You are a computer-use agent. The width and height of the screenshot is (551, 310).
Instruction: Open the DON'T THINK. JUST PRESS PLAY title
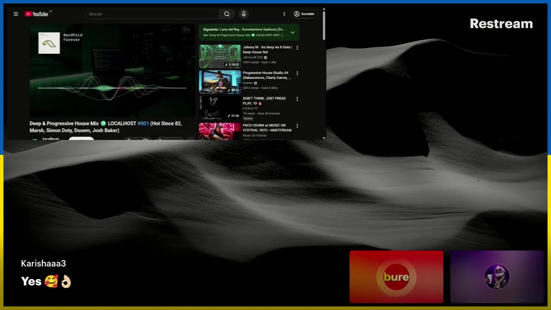[x=264, y=101]
